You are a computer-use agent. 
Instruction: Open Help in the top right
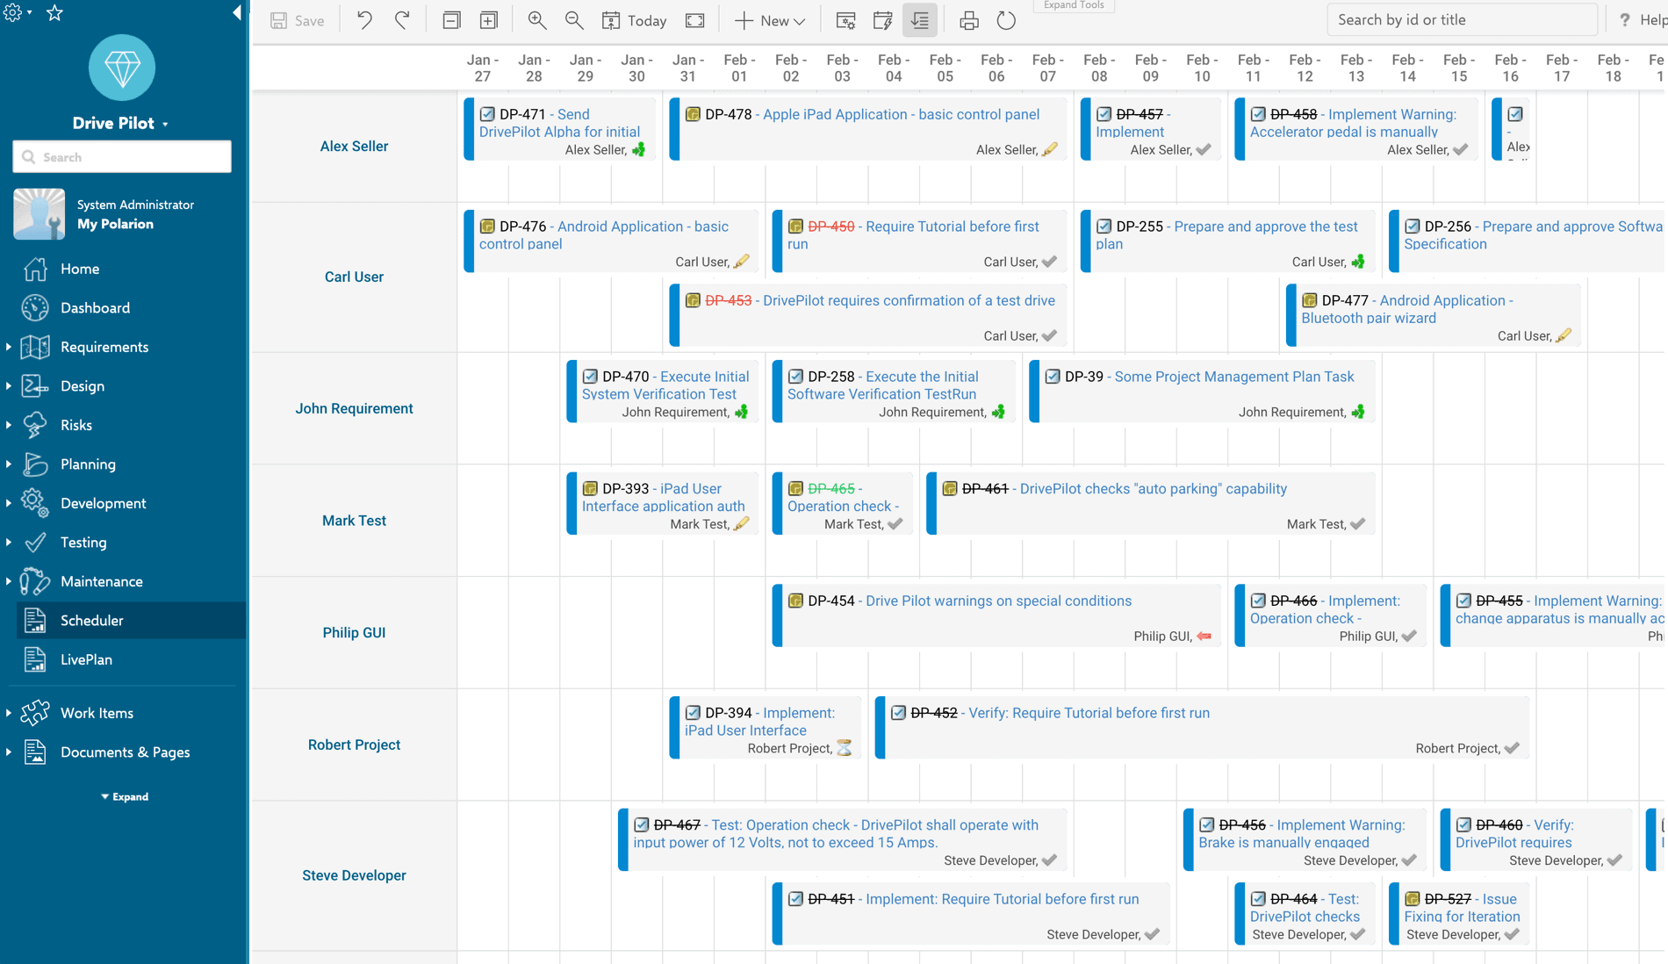click(x=1642, y=19)
